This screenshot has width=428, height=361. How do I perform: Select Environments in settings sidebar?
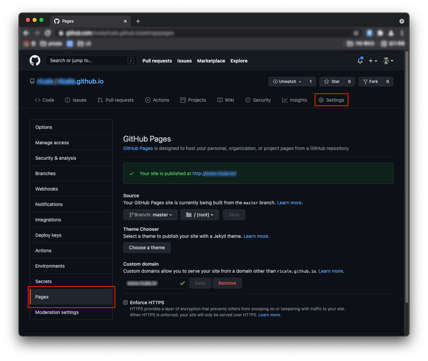71,266
